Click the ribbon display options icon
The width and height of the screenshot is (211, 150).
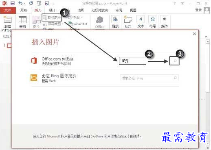[182, 4]
